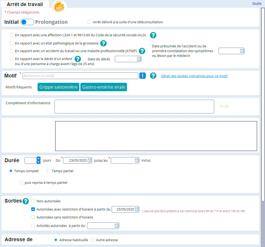This screenshot has width=265, height=247.
Task: Click the help icon beside the ALD checkbox
Action: (153, 35)
